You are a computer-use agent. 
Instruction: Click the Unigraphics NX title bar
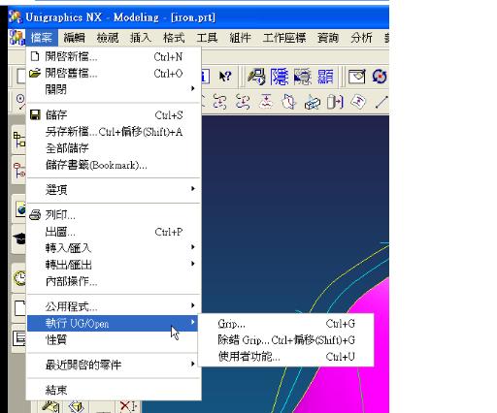199,17
